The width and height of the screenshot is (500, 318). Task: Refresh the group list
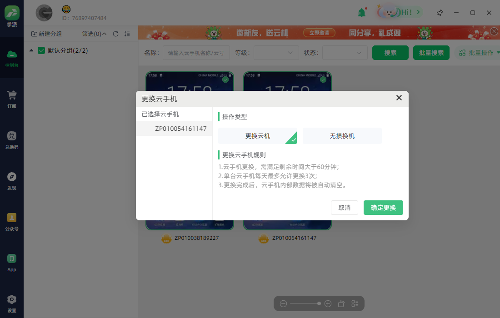click(x=116, y=34)
